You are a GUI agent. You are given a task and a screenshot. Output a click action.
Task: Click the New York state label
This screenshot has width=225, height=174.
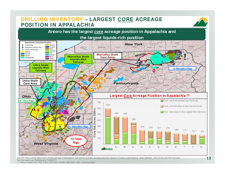pos(134,44)
